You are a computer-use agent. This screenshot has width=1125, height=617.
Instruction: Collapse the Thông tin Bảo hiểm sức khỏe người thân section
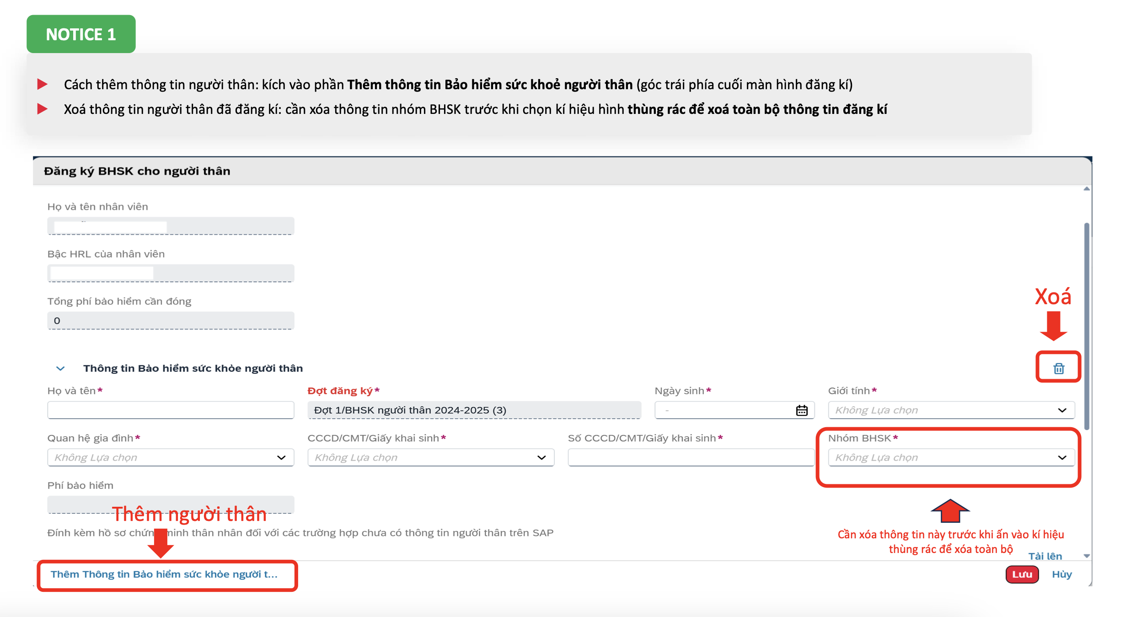(x=60, y=368)
